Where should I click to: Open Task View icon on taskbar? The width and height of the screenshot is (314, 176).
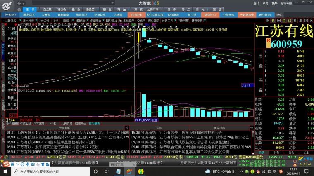click(x=107, y=171)
